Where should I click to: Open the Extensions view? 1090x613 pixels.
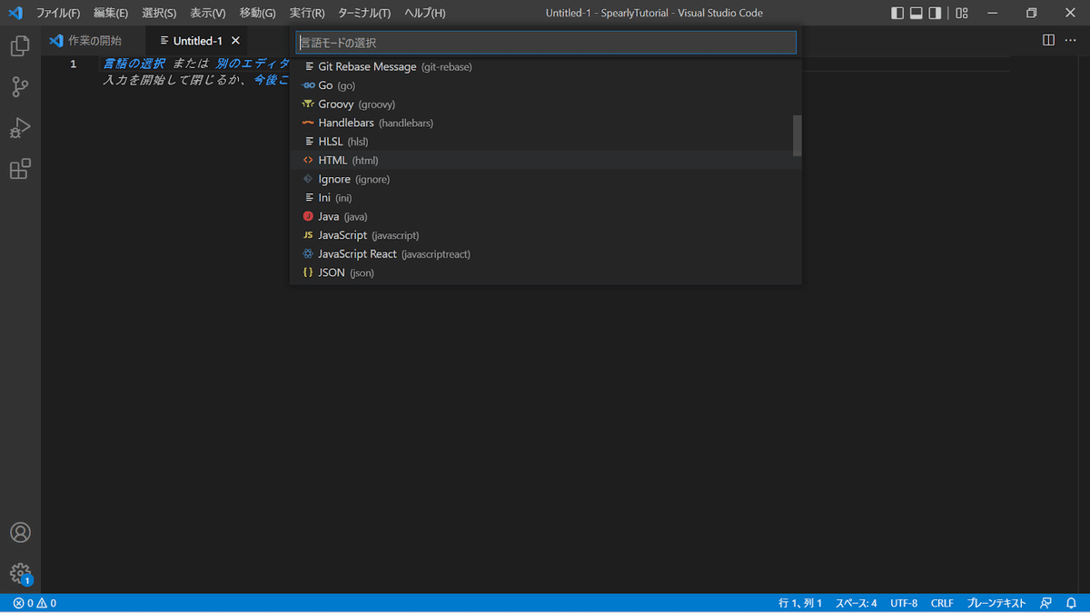pos(20,169)
